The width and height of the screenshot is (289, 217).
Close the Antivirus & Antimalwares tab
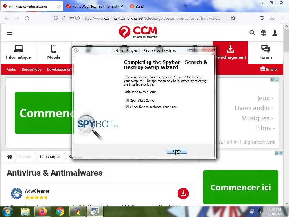(x=58, y=6)
